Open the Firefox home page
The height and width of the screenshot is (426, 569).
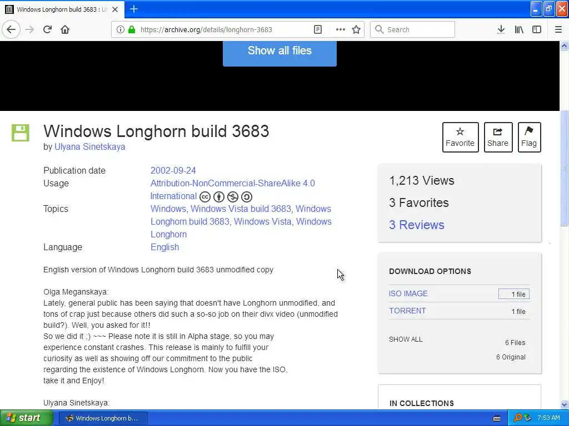pos(65,29)
